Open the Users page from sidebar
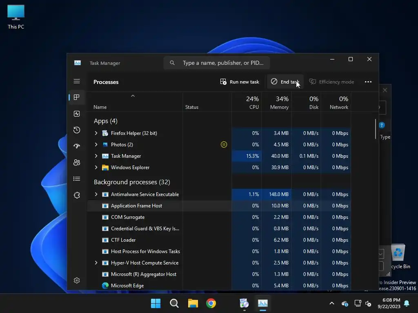 pos(77,162)
